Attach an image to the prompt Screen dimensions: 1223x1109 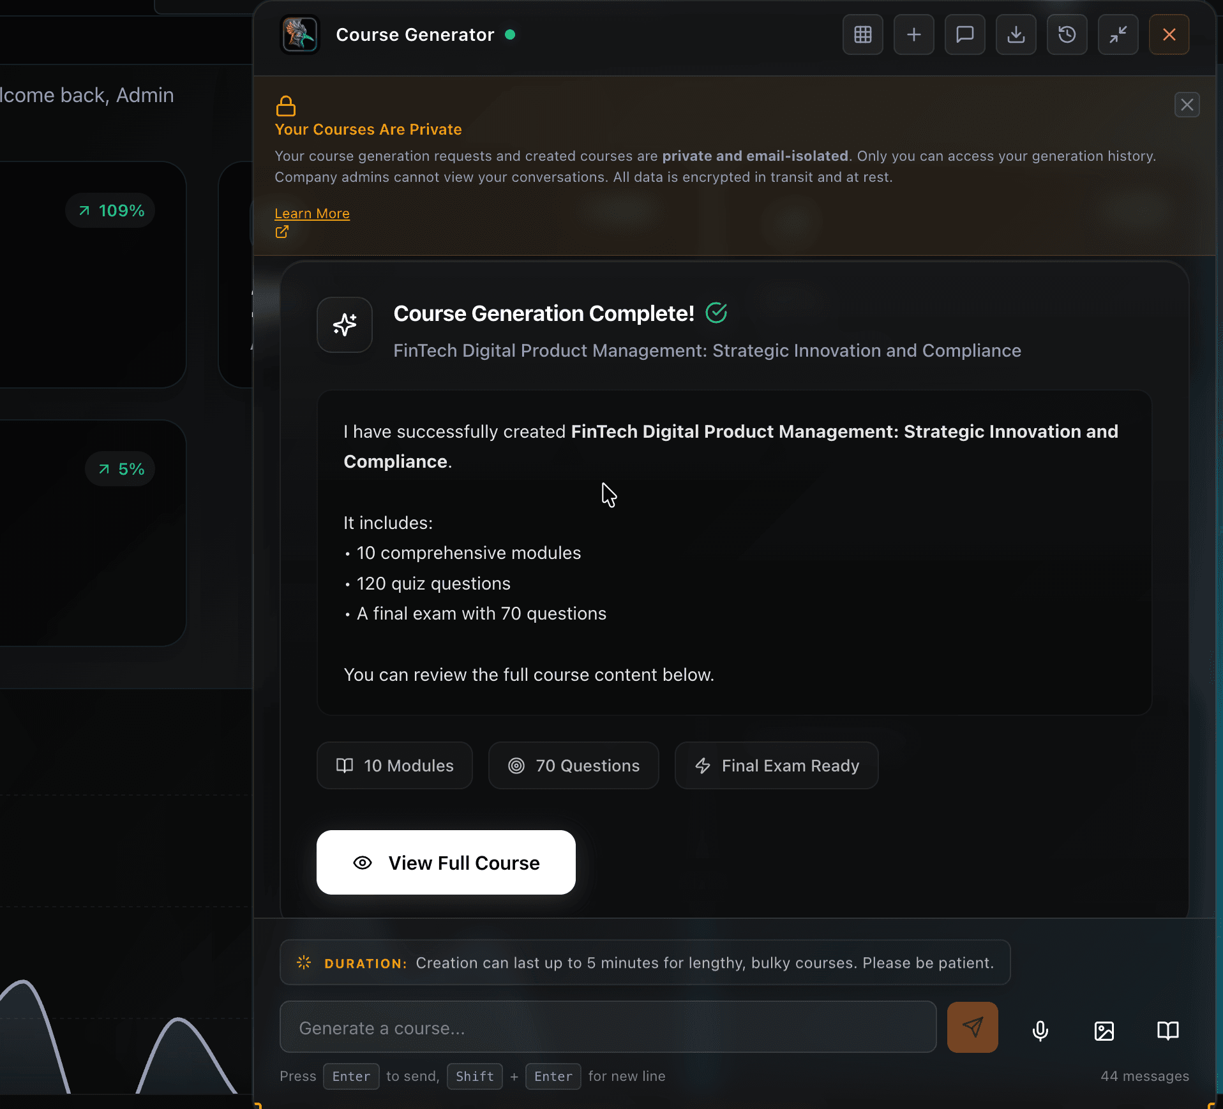[1104, 1030]
